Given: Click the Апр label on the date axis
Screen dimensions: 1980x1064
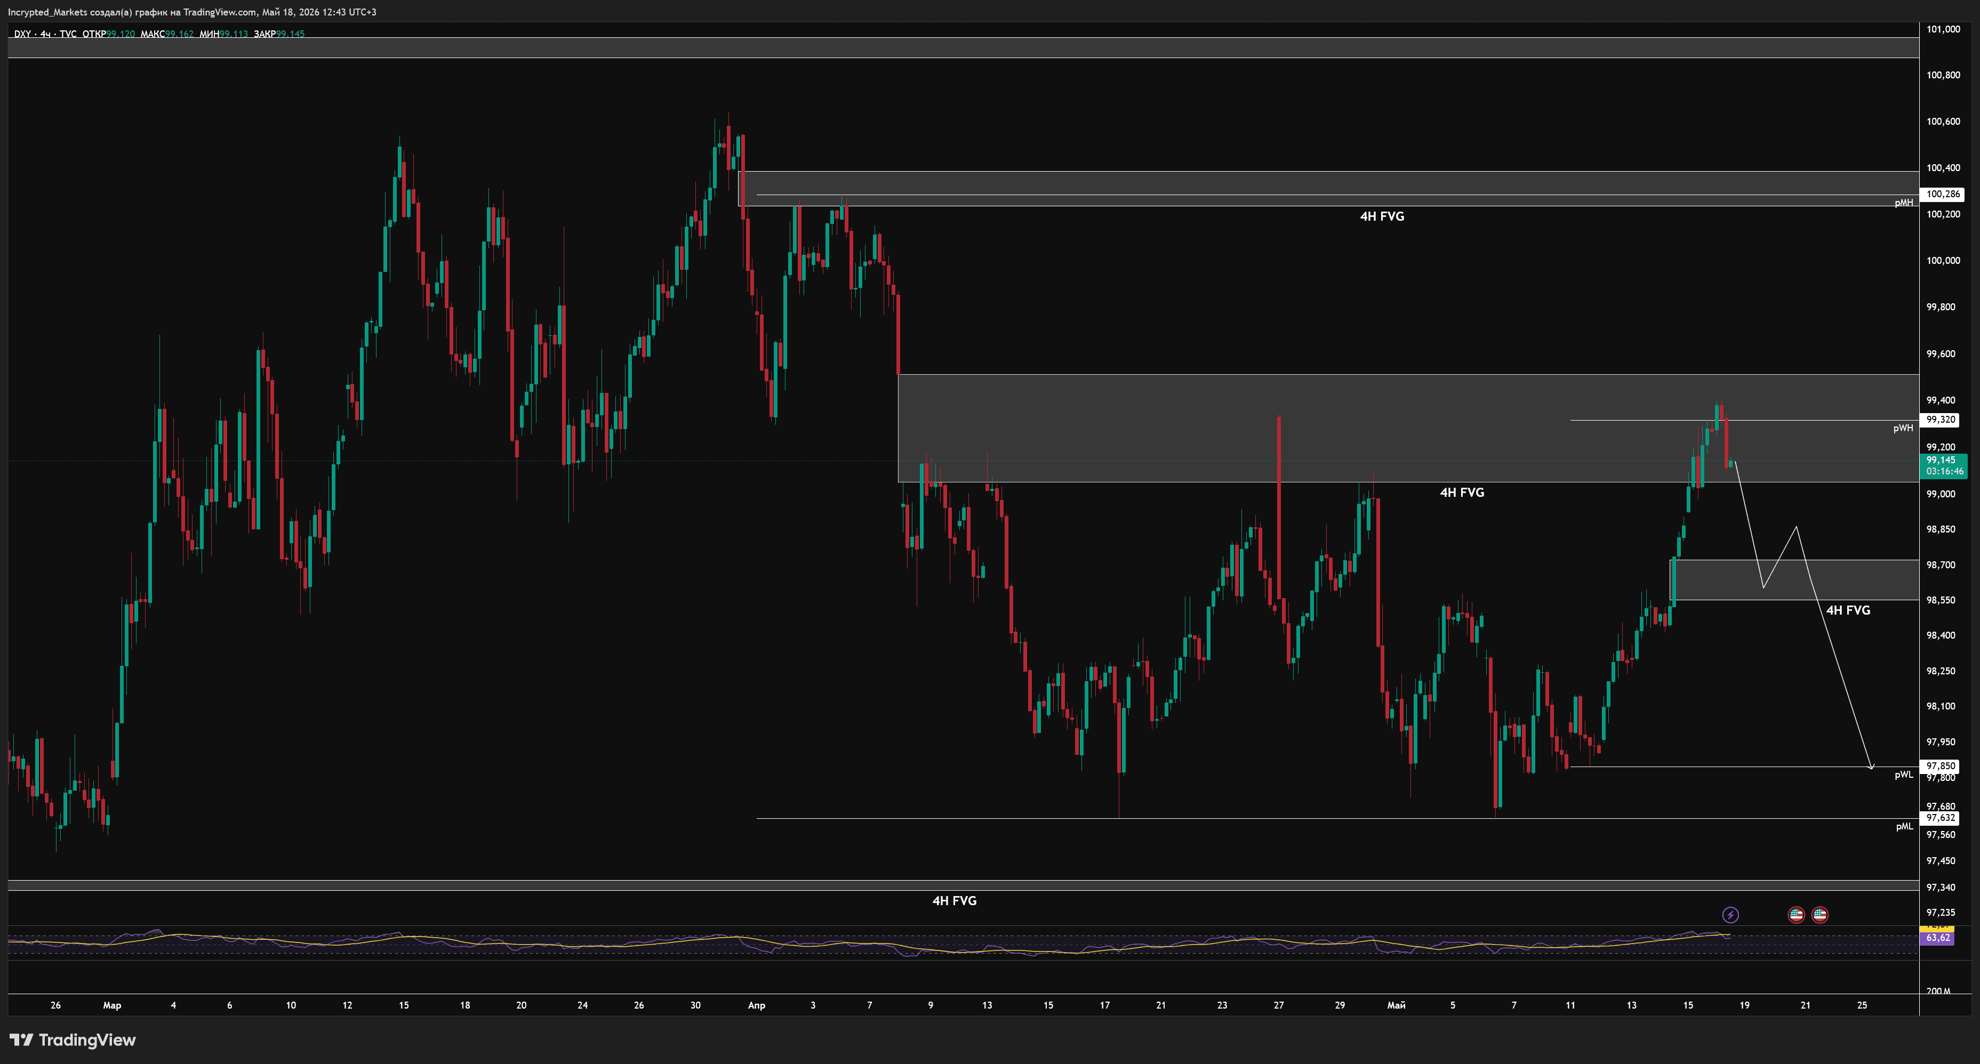Looking at the screenshot, I should coord(756,1005).
